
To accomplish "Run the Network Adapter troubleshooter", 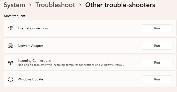I will pyautogui.click(x=157, y=46).
